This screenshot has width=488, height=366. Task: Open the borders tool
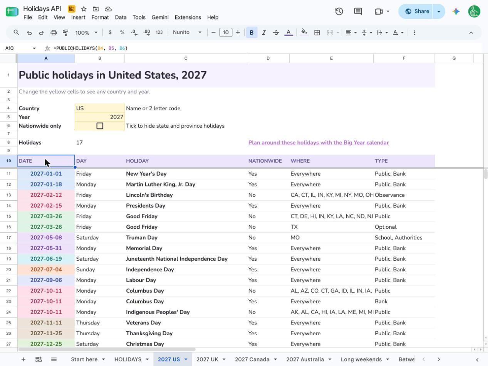(317, 33)
